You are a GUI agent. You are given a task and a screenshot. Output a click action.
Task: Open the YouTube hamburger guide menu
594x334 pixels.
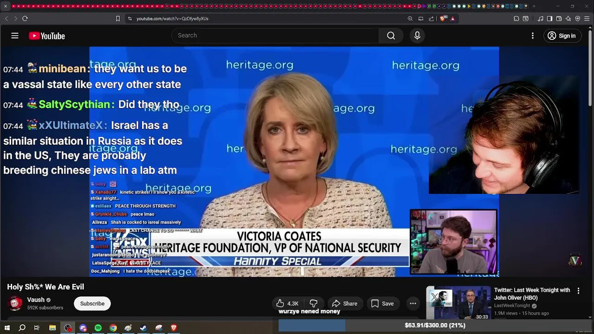15,36
